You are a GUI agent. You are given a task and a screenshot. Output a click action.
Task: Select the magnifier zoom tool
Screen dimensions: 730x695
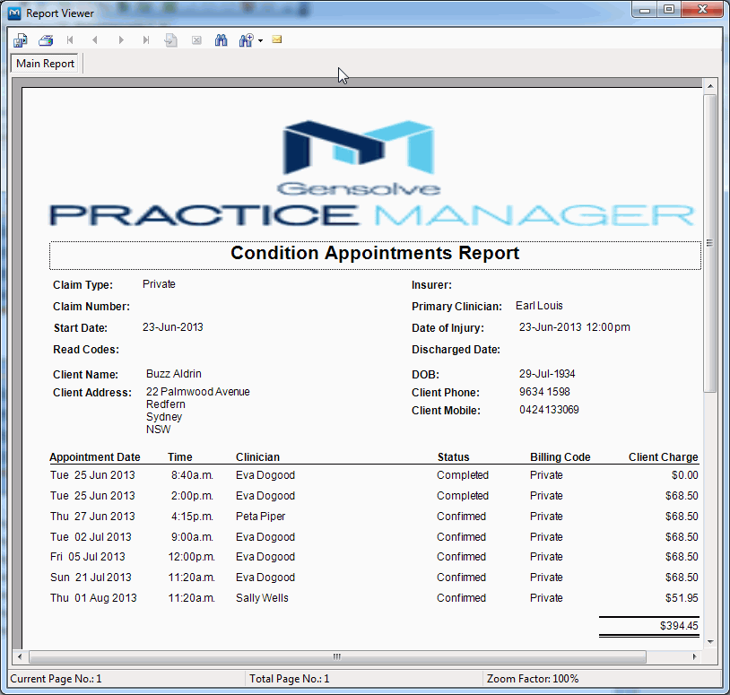(244, 39)
